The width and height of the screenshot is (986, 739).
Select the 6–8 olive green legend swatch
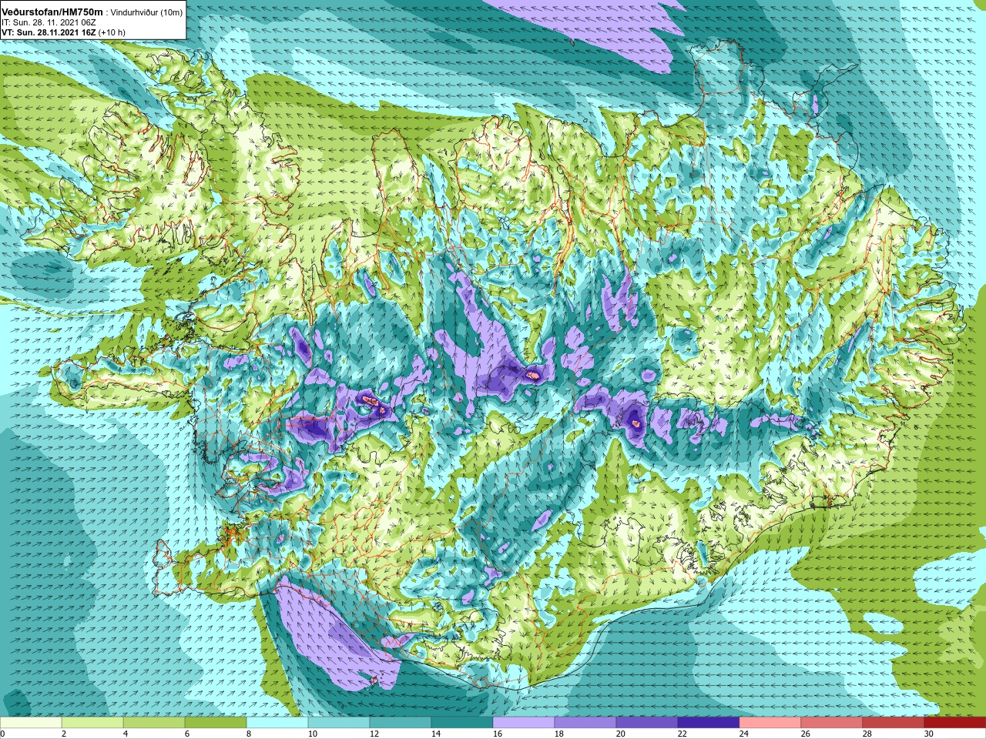(216, 723)
